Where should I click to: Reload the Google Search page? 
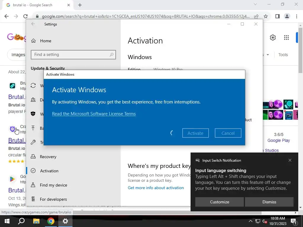pos(25,16)
